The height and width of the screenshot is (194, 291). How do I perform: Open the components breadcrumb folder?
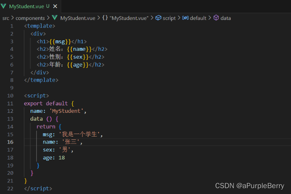click(30, 18)
